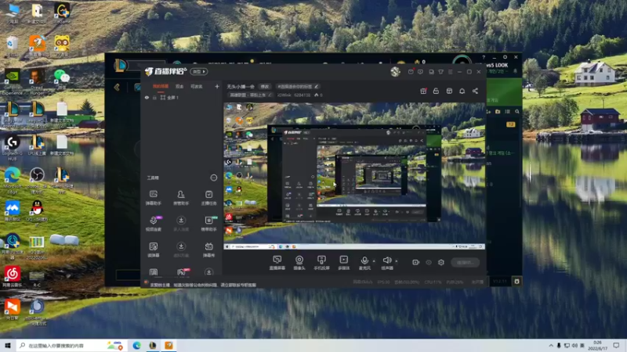The width and height of the screenshot is (627, 352).
Task: Open settings gear in League client title bar
Action: [x=505, y=57]
